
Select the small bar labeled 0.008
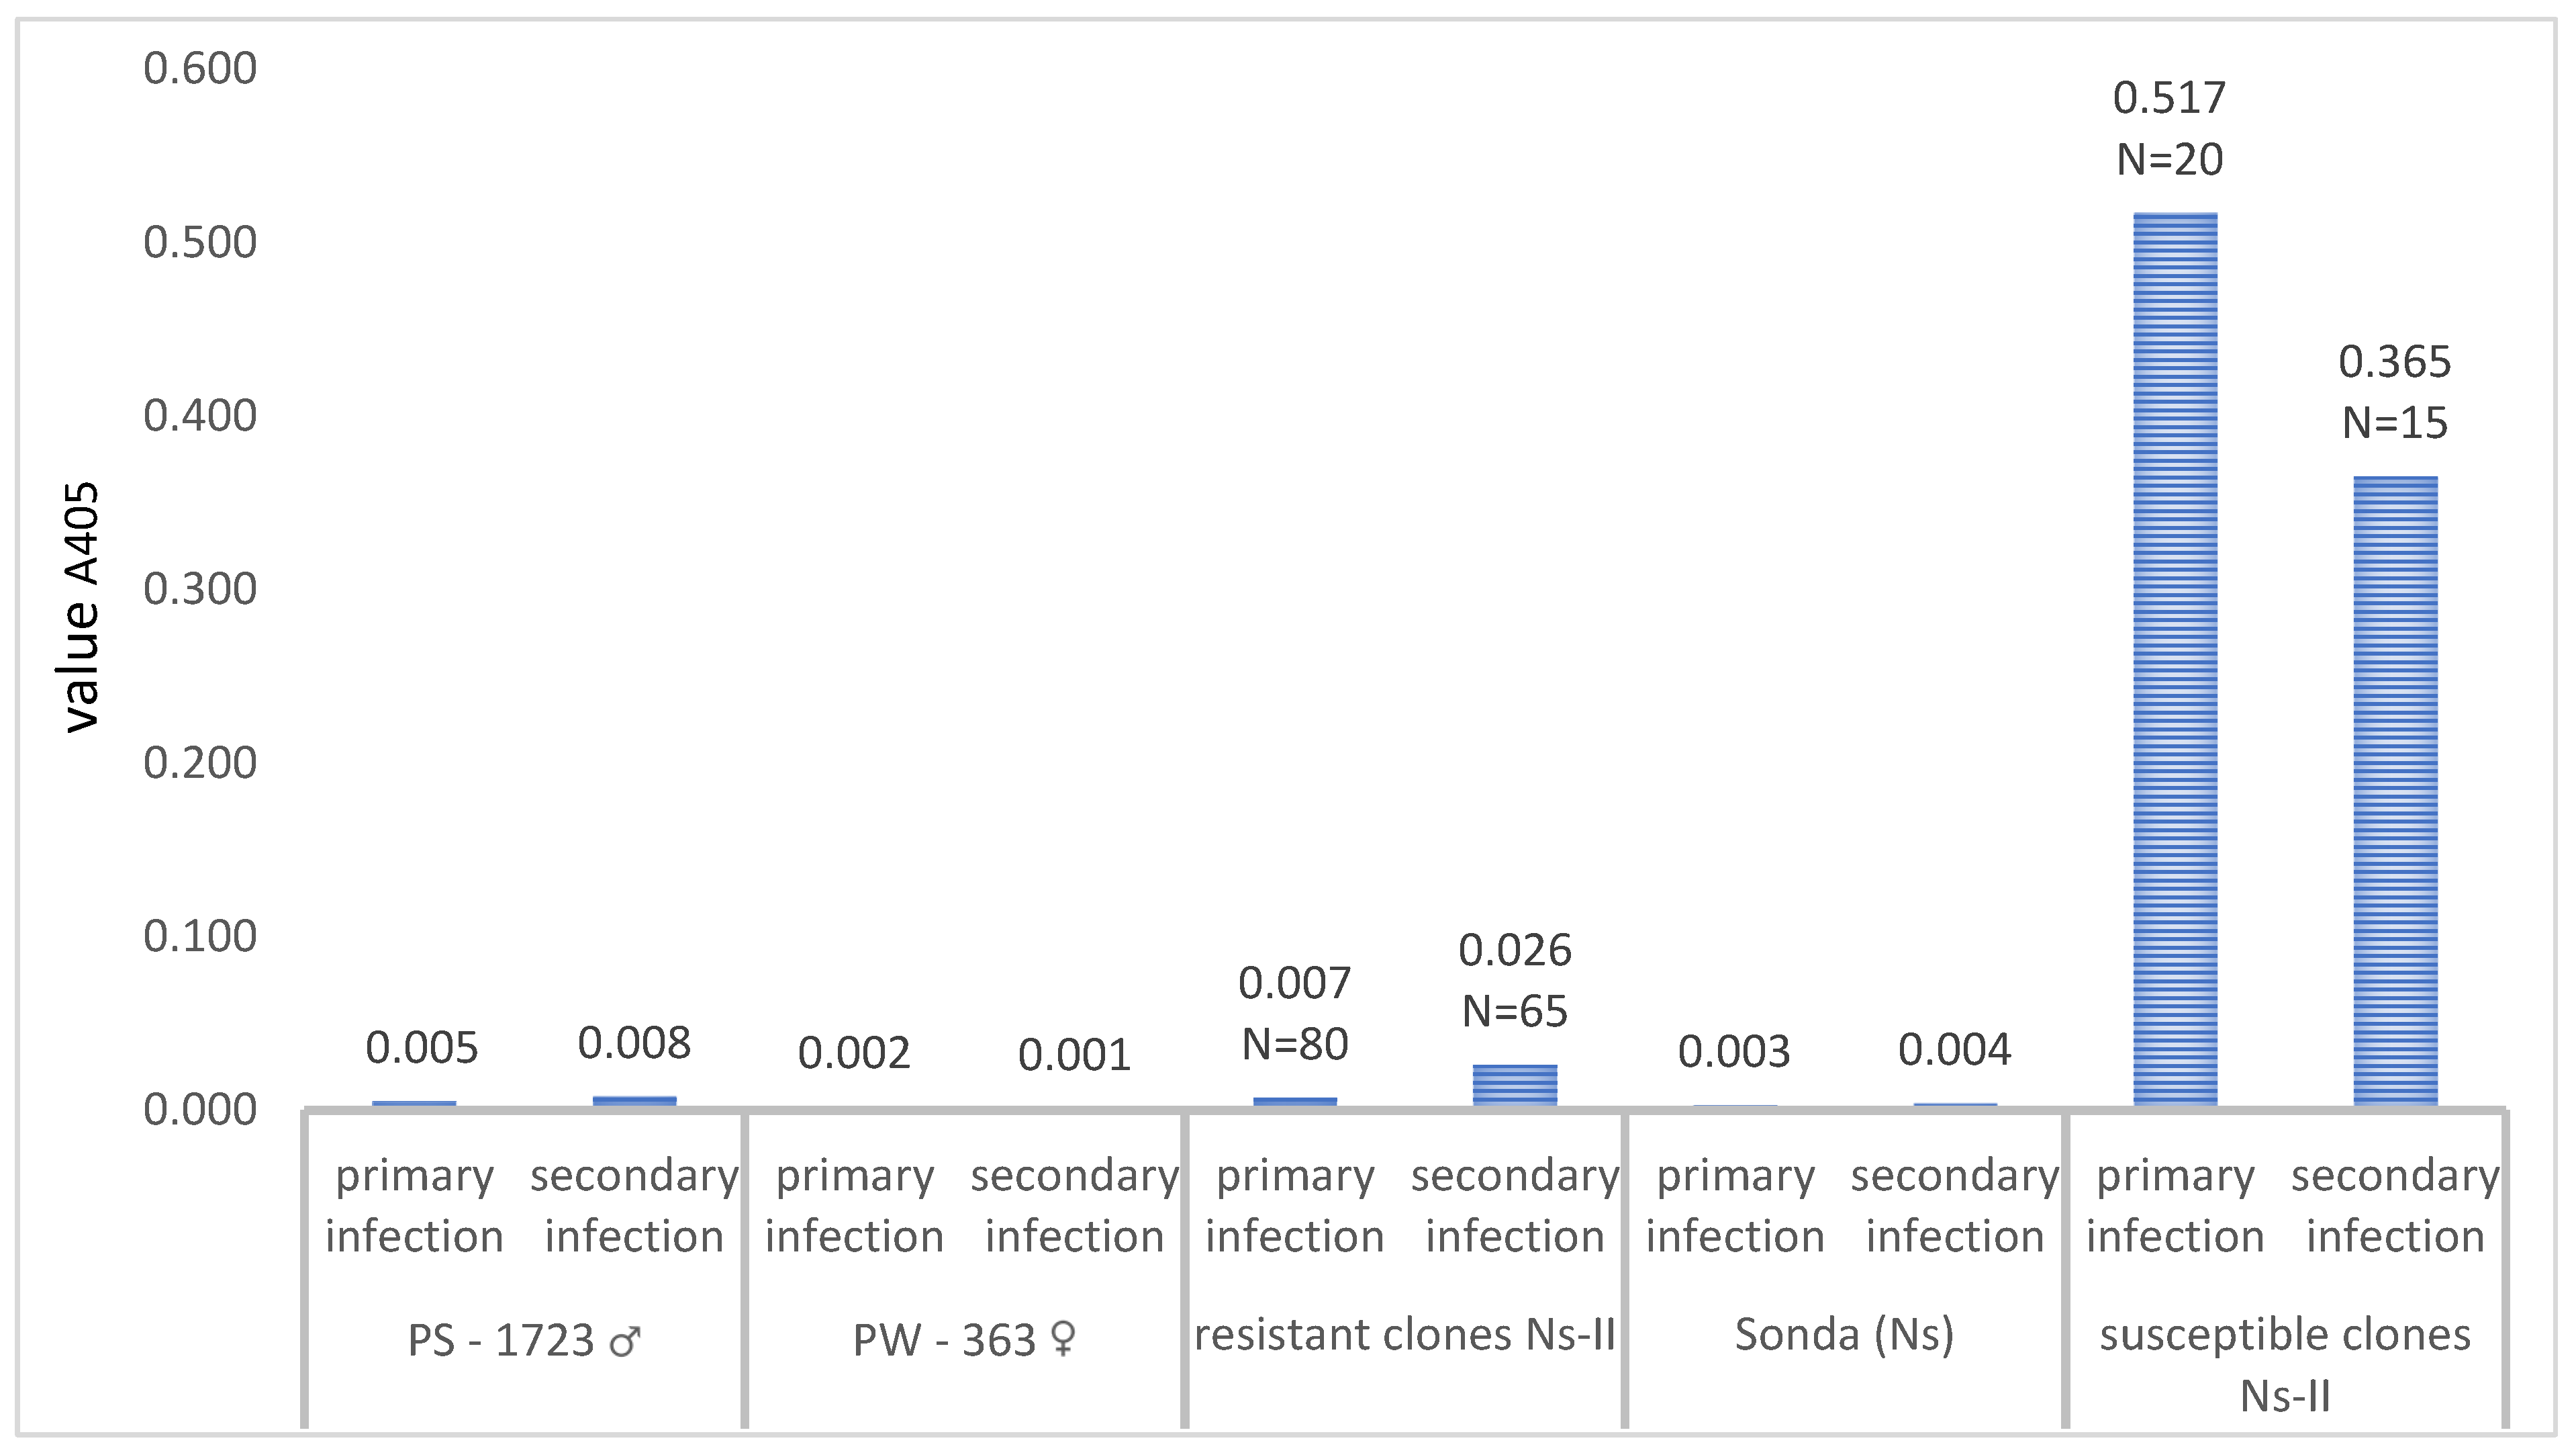pyautogui.click(x=634, y=1102)
